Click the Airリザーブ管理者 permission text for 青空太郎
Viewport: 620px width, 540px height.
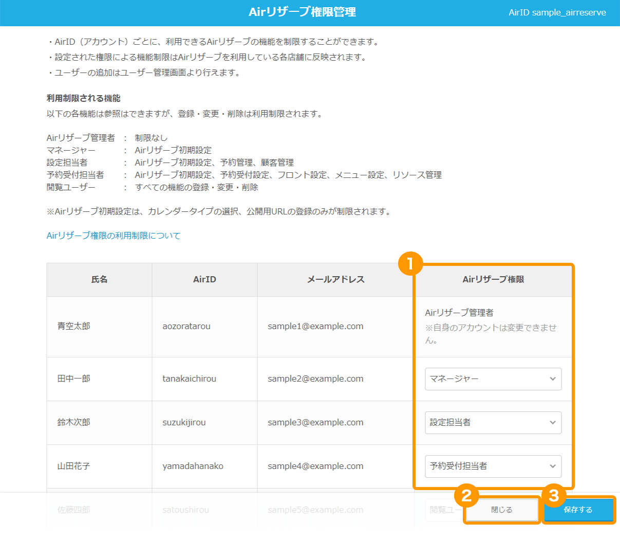tap(459, 313)
